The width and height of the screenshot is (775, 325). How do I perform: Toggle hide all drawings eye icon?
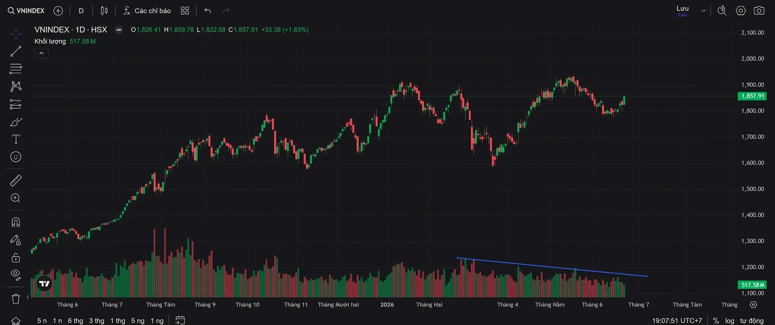coord(16,275)
